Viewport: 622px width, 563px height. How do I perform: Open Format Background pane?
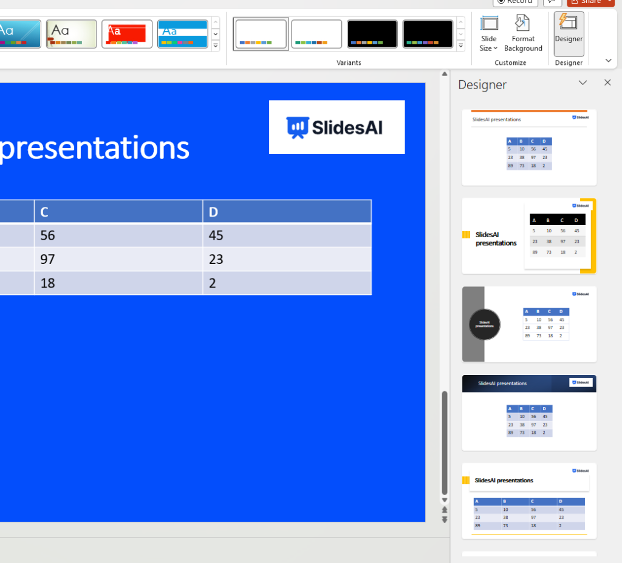point(522,35)
